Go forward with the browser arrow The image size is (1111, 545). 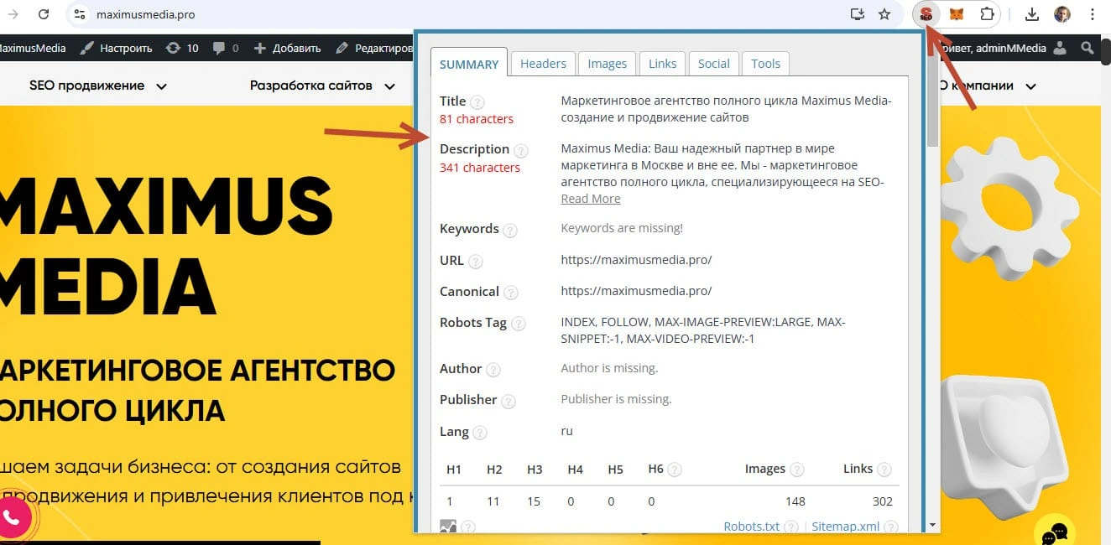point(13,14)
